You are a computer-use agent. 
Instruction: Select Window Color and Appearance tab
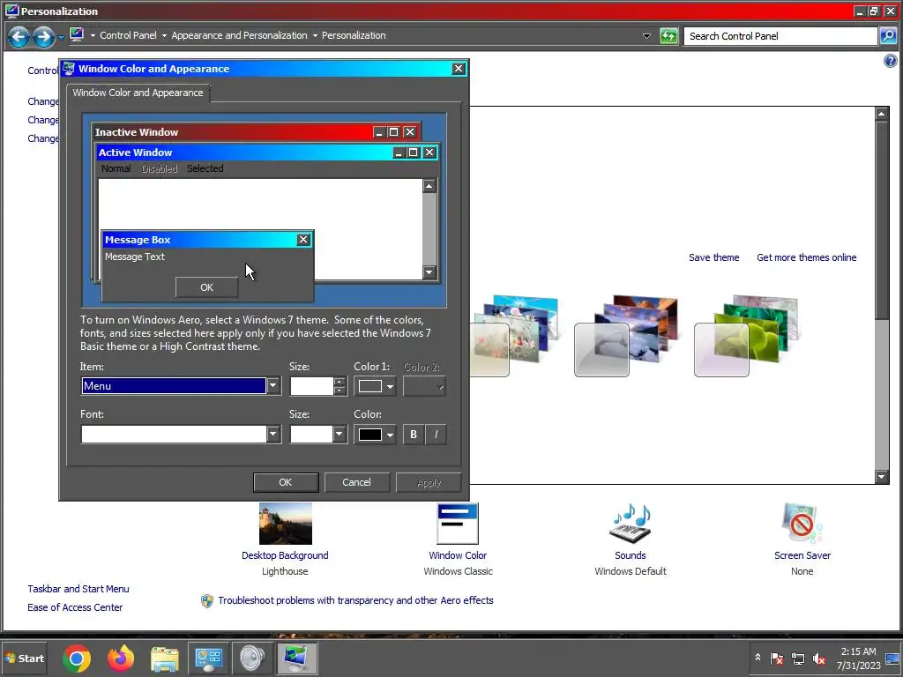click(138, 93)
